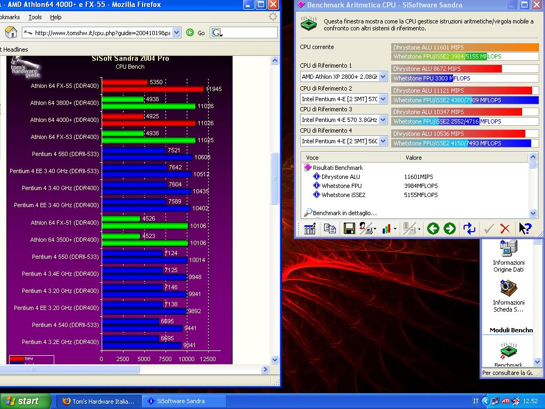
Task: Switch to Tom's Hardware Italia taskbar button
Action: pyautogui.click(x=98, y=401)
